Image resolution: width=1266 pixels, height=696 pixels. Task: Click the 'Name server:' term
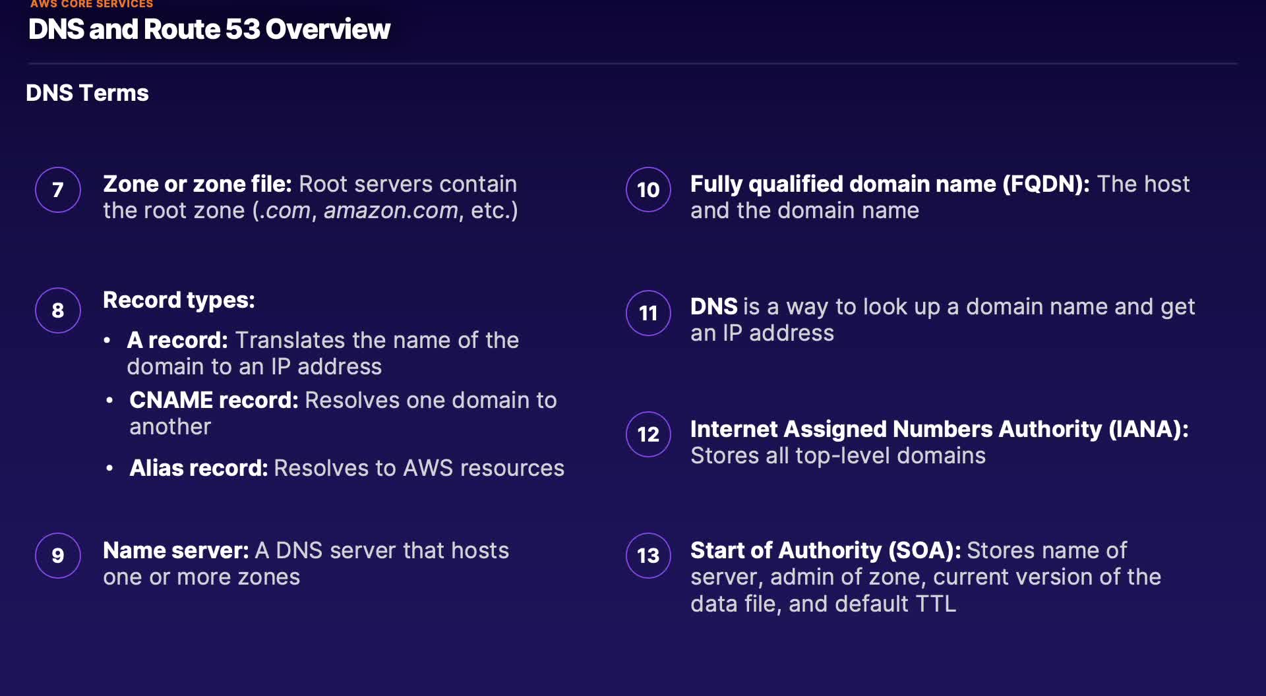175,550
